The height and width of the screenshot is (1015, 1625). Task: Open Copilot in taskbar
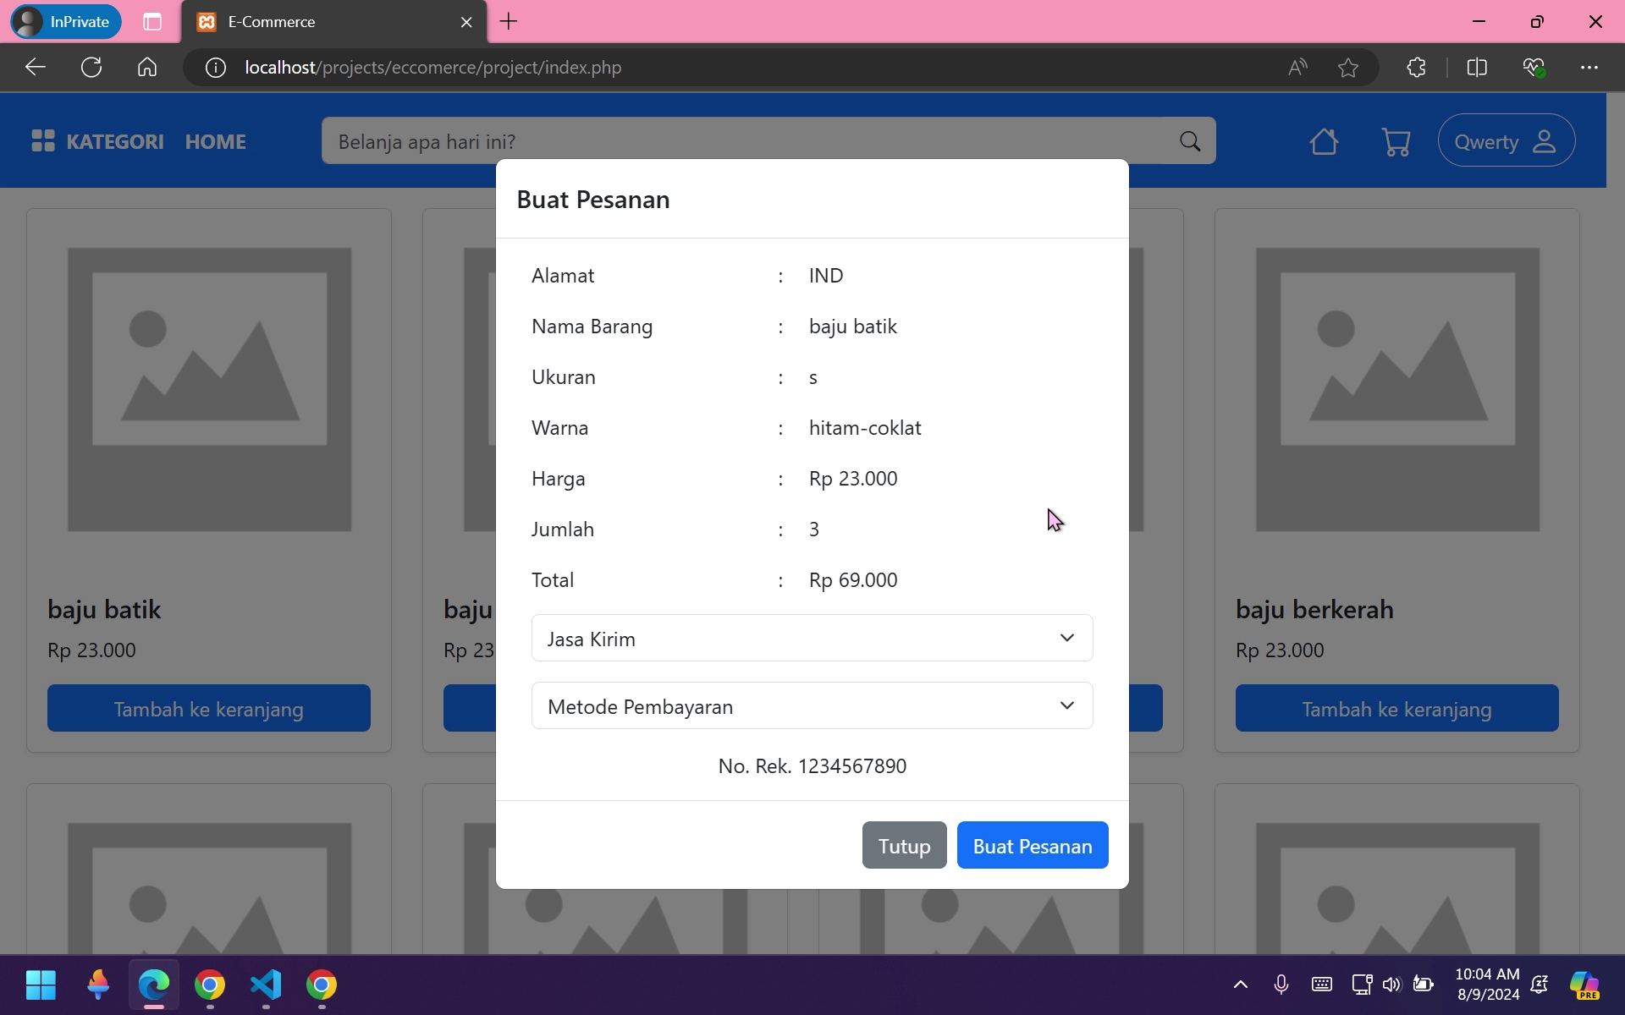[x=1584, y=985]
